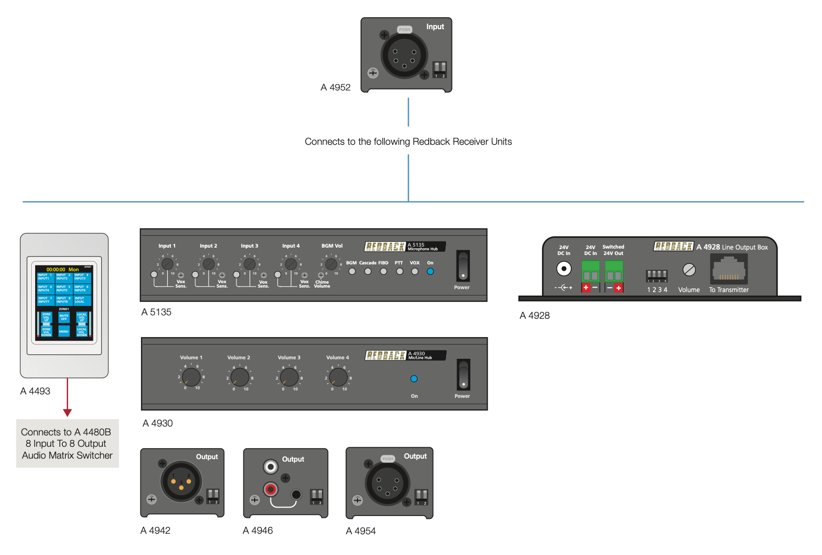Click the PTT indicator LED on A 5135
Viewport: 822px width, 555px height.
point(399,271)
